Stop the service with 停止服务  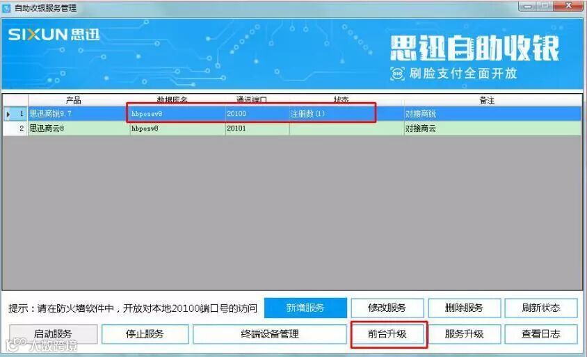pyautogui.click(x=145, y=333)
